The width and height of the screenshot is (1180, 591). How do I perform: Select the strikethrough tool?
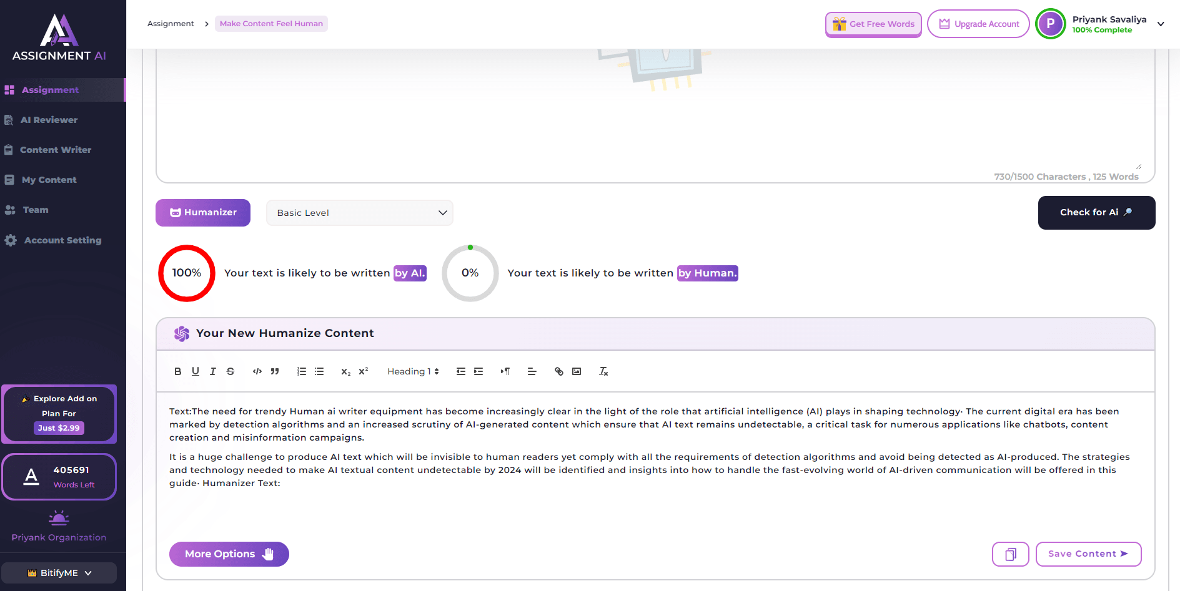point(231,371)
